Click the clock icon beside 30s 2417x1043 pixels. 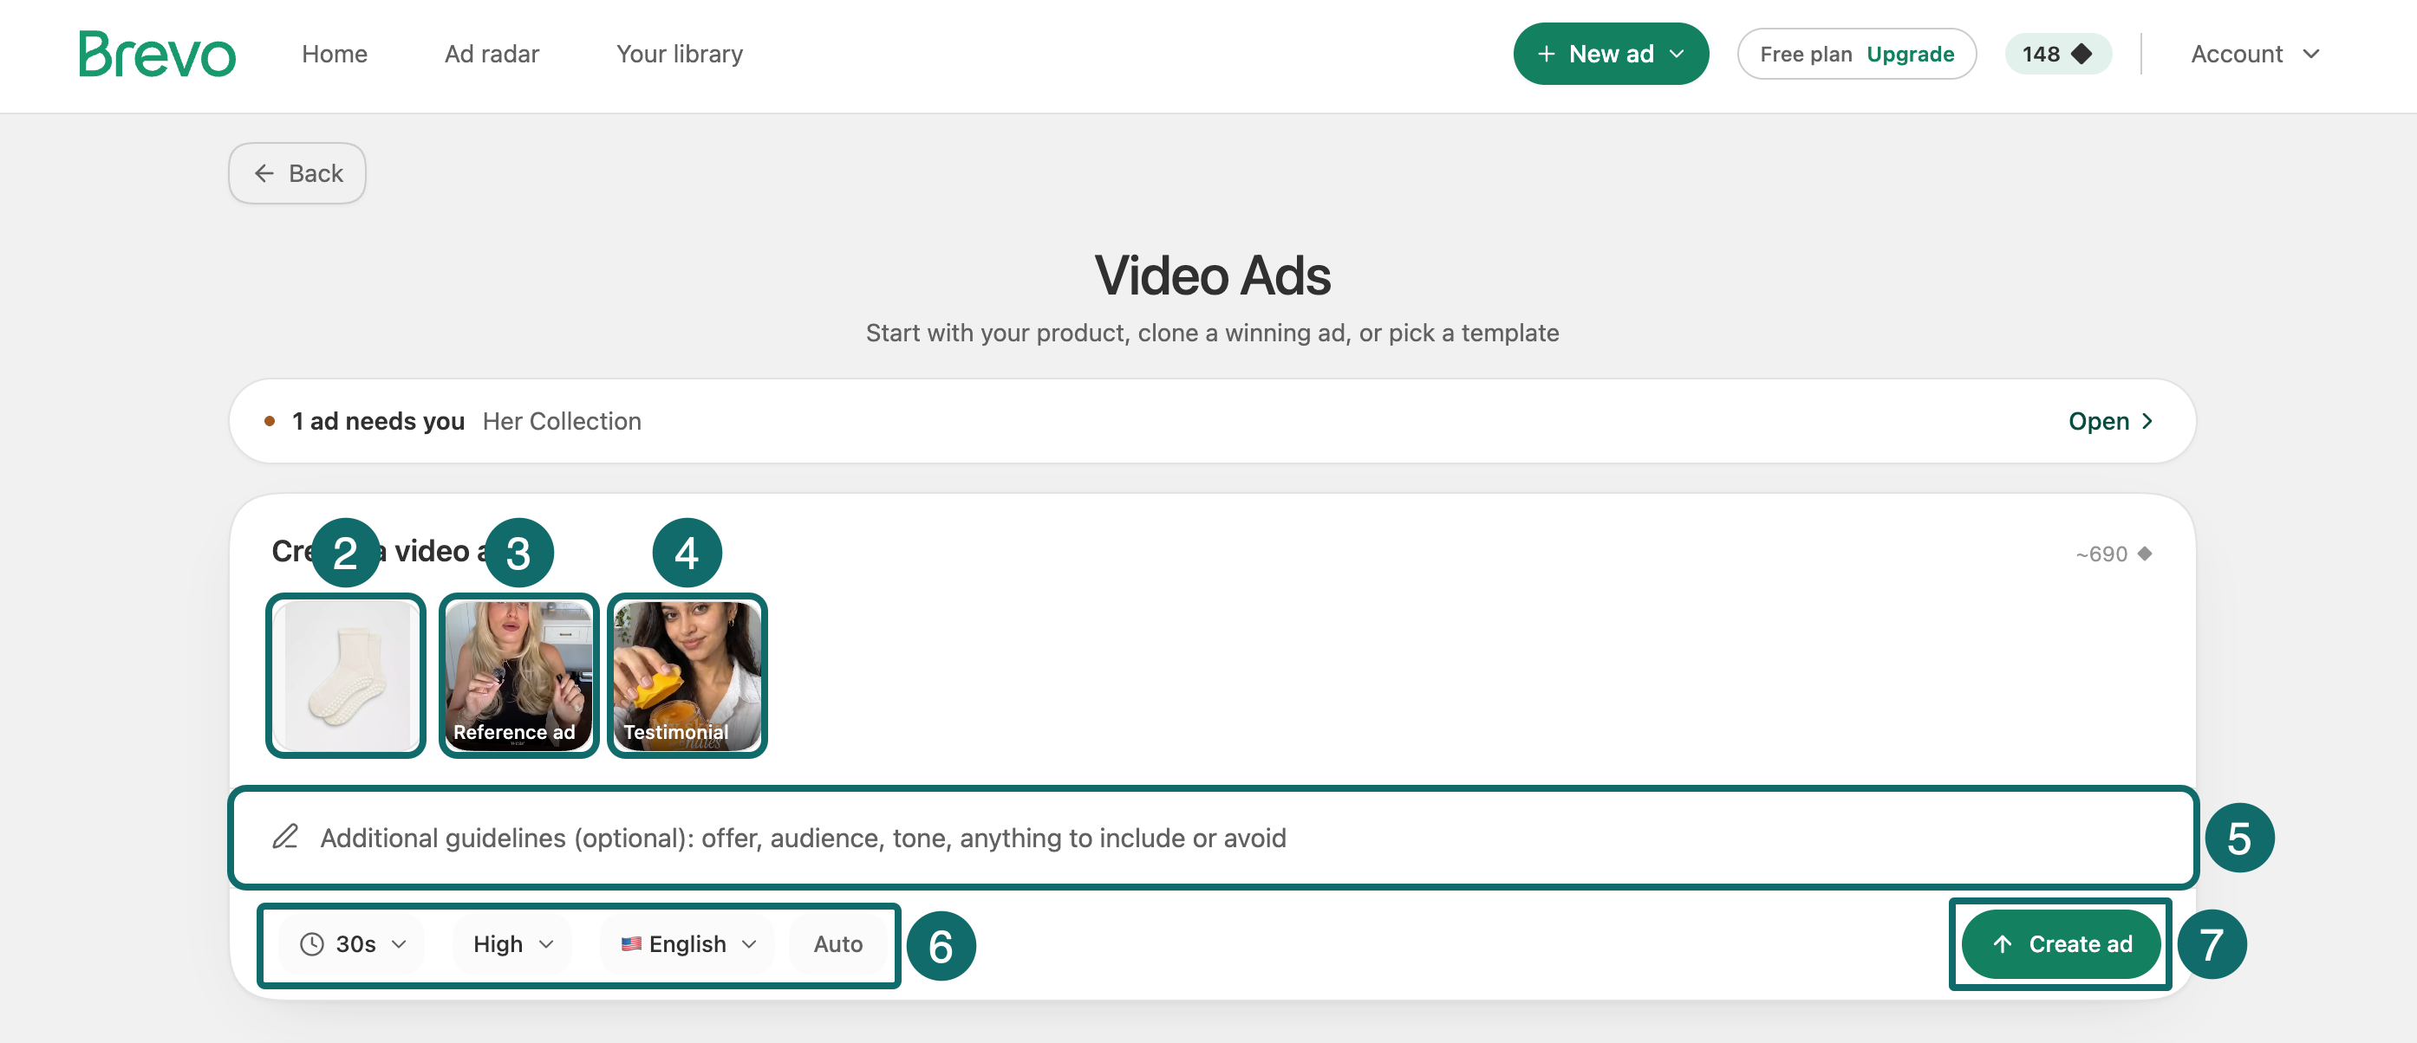311,943
